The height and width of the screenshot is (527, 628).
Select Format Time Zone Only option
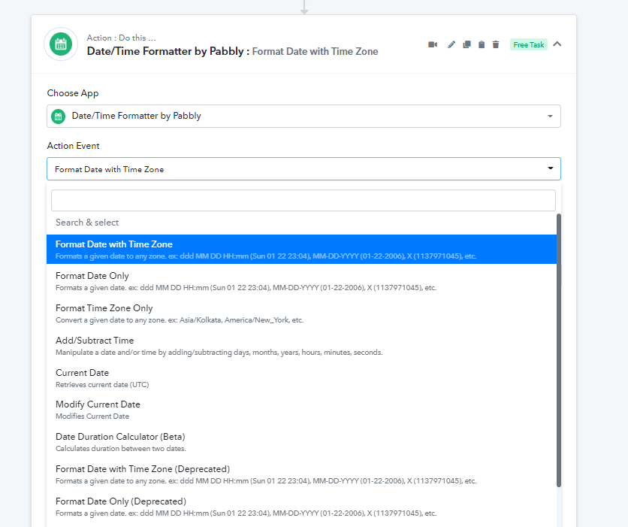[301, 313]
